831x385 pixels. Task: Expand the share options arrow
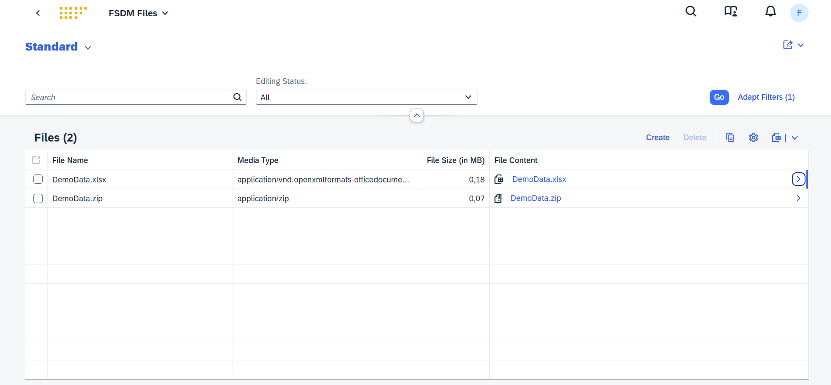(x=801, y=45)
